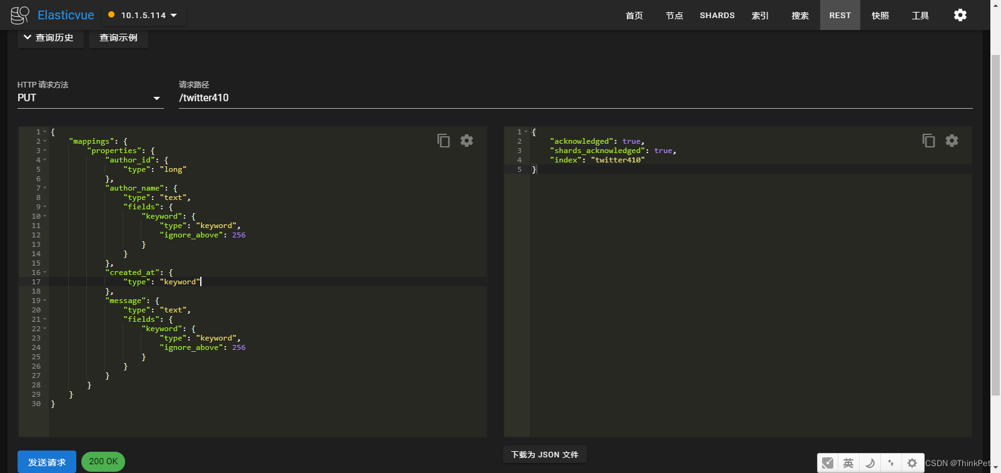This screenshot has width=1001, height=473.
Task: Switch to the SHARDS tab
Action: [x=717, y=15]
